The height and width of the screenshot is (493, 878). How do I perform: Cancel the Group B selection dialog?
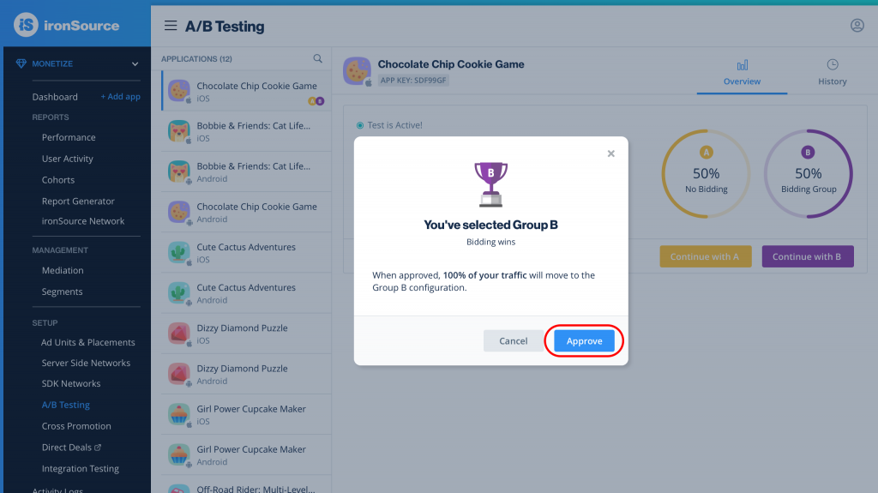[513, 340]
